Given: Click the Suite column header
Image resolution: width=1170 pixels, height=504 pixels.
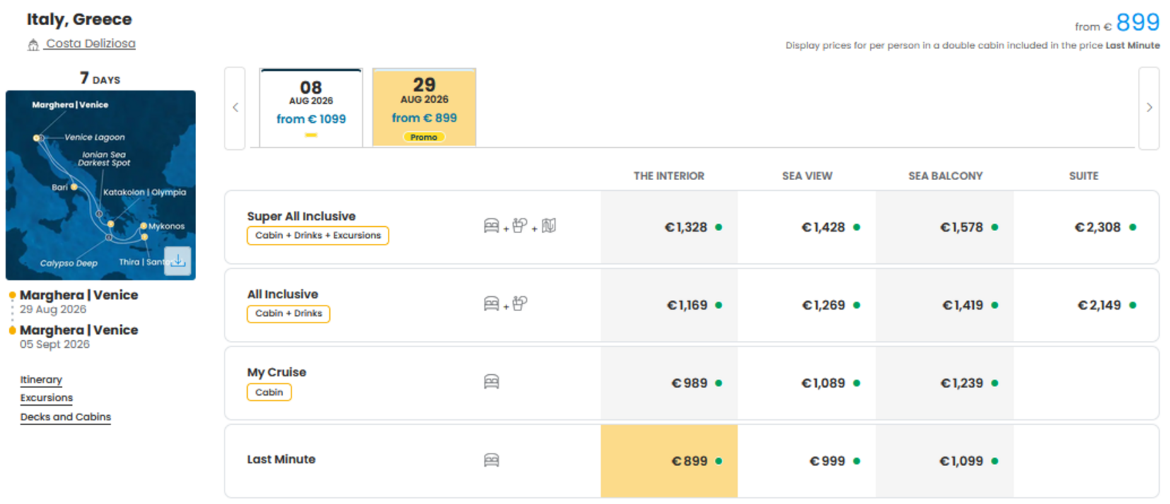Looking at the screenshot, I should coord(1084,176).
